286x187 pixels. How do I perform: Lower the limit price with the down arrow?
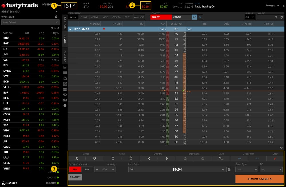click(132, 170)
